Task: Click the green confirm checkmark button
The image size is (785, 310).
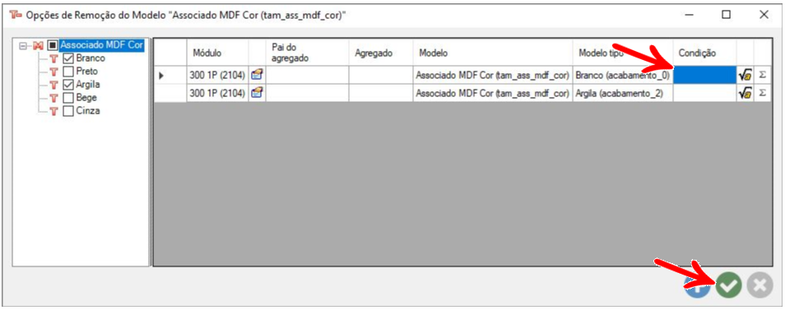Action: [x=728, y=285]
